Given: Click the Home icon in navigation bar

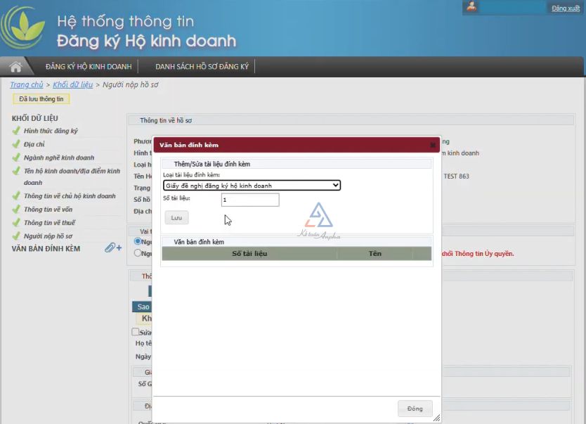Looking at the screenshot, I should [15, 67].
